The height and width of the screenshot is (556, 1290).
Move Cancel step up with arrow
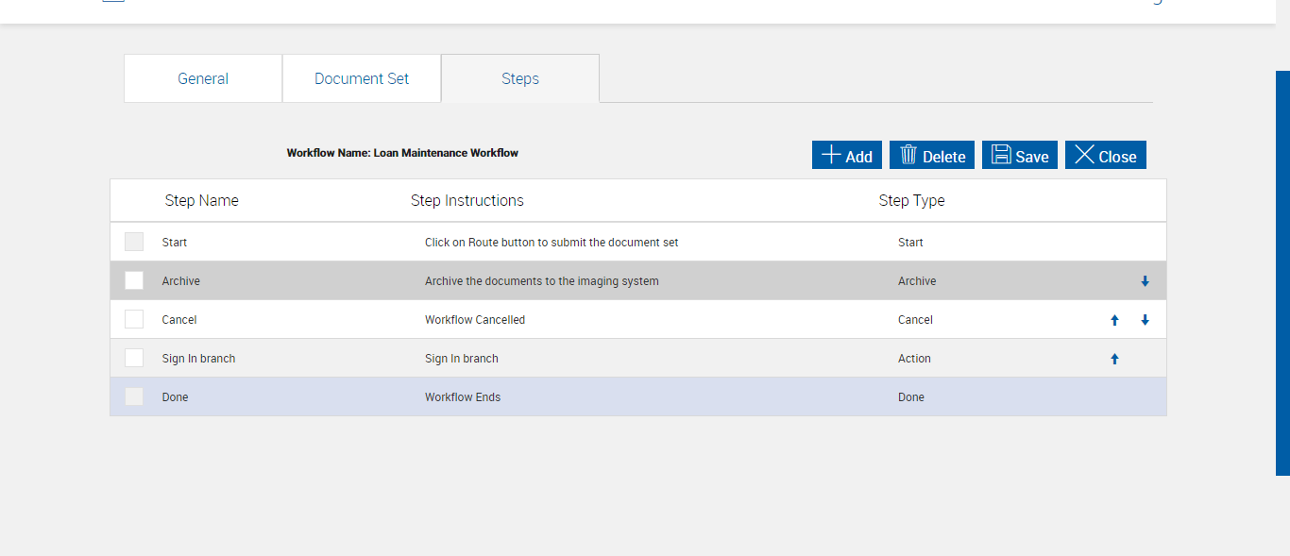point(1114,320)
